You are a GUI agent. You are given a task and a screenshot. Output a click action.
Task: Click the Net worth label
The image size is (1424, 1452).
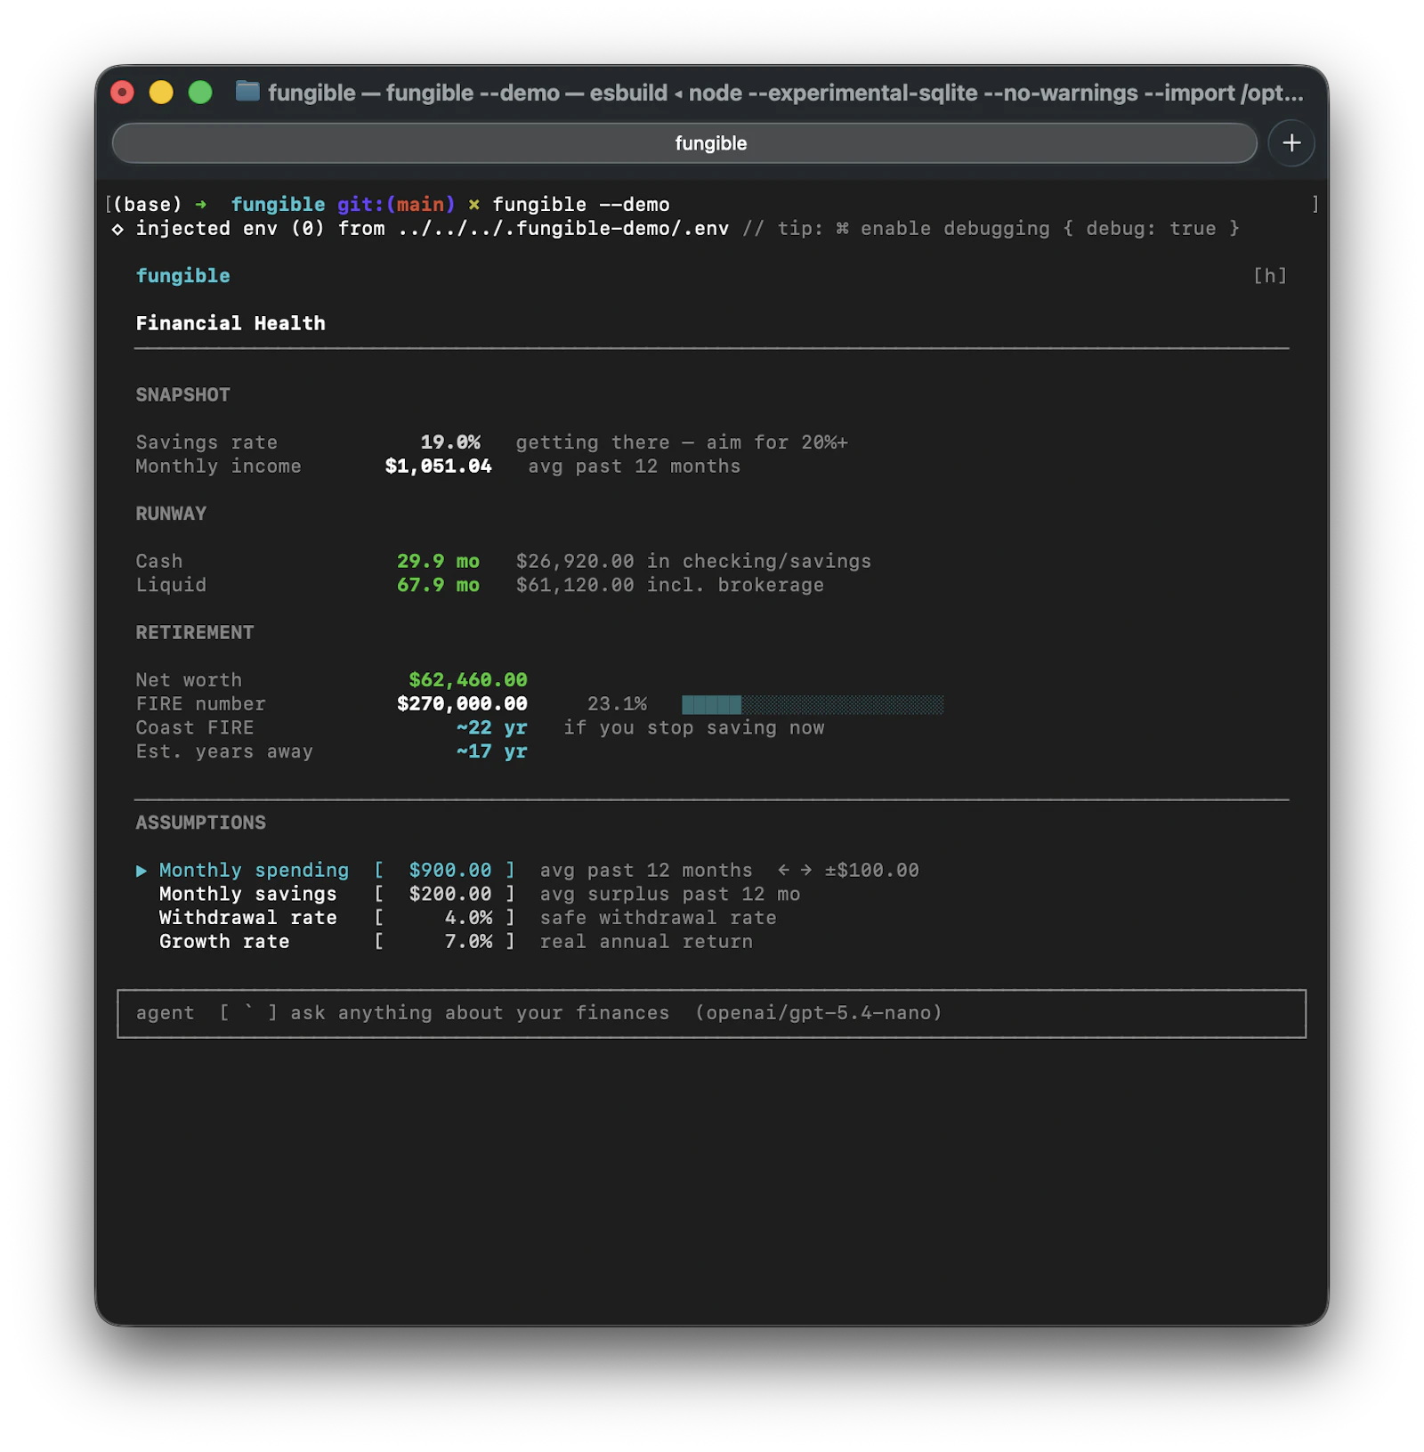(x=189, y=680)
